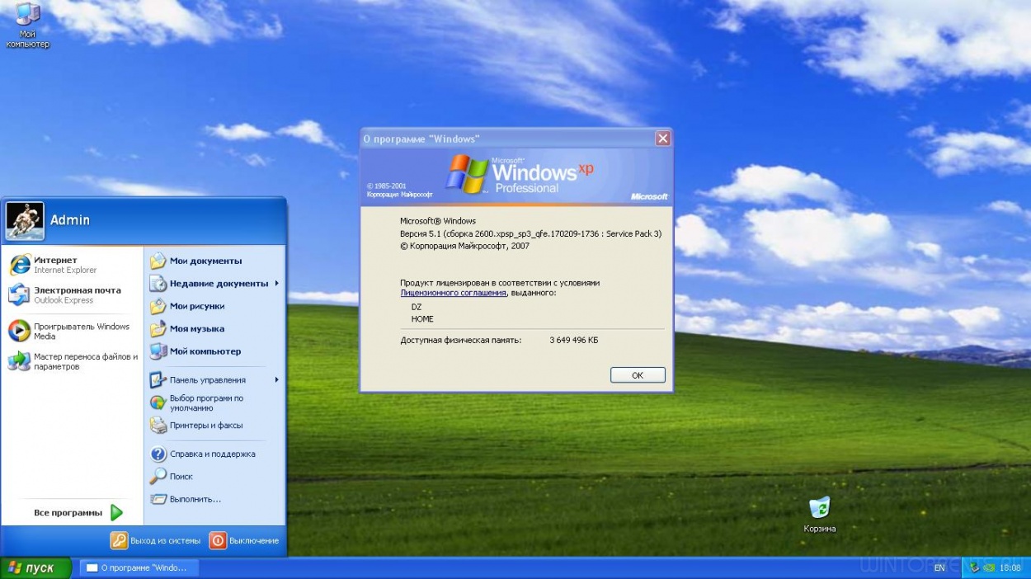Start the Files and Settings Transfer Wizard
Viewport: 1031px width, 579px height.
coord(20,361)
